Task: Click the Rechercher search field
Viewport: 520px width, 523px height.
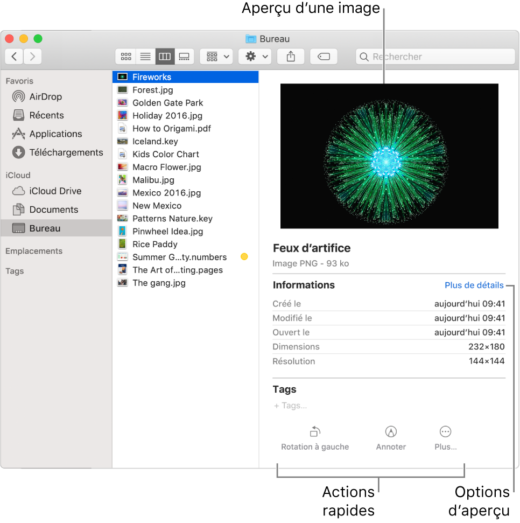Action: (435, 57)
